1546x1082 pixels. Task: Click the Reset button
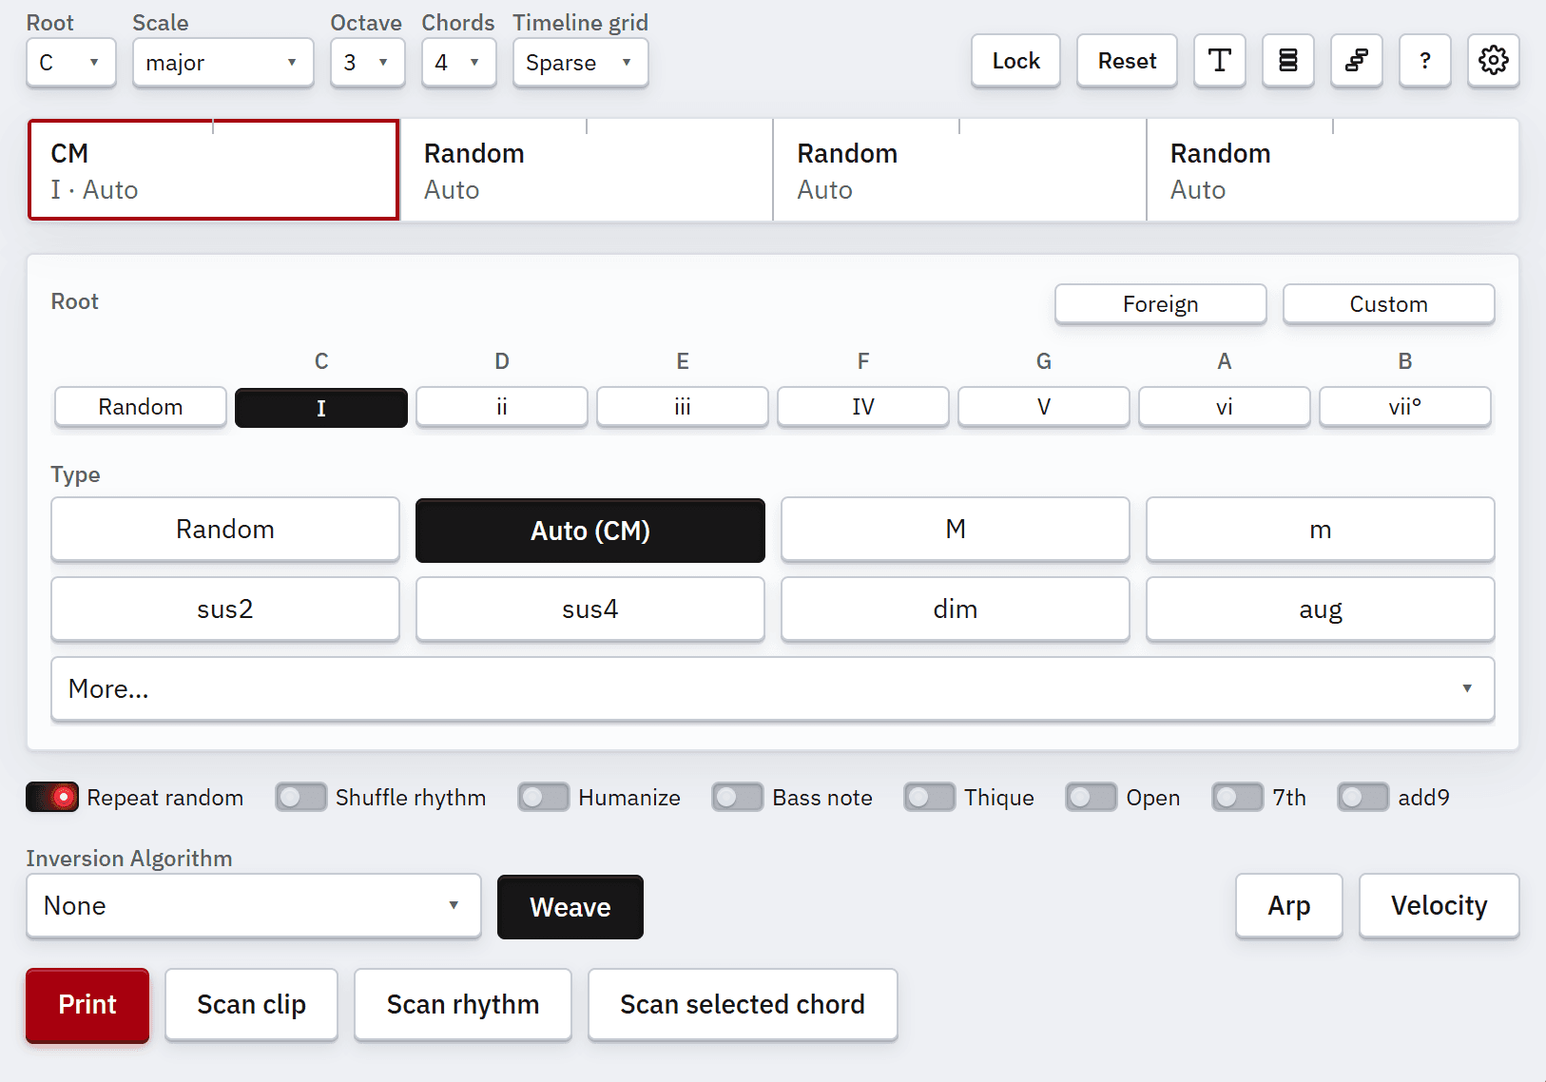click(1128, 61)
